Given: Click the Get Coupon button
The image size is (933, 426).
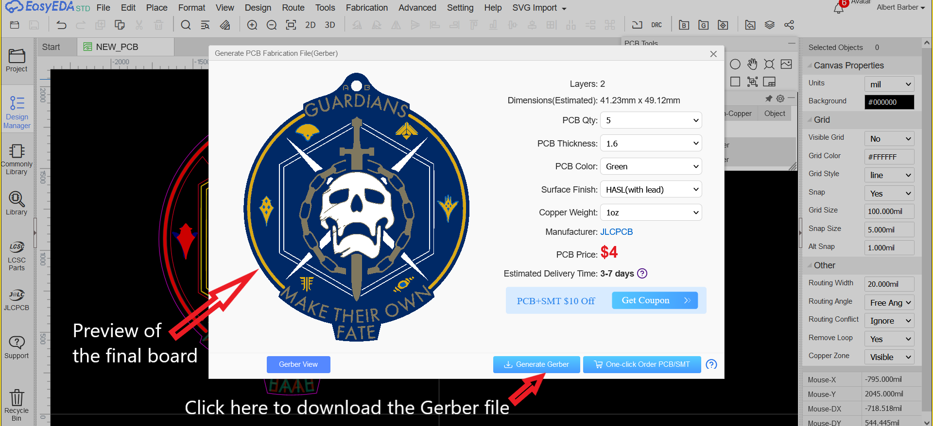Looking at the screenshot, I should click(655, 300).
